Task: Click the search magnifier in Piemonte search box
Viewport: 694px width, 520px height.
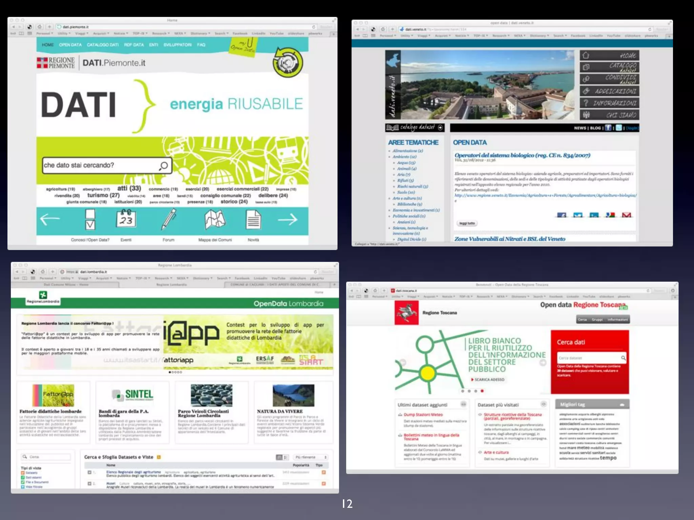Action: point(164,166)
